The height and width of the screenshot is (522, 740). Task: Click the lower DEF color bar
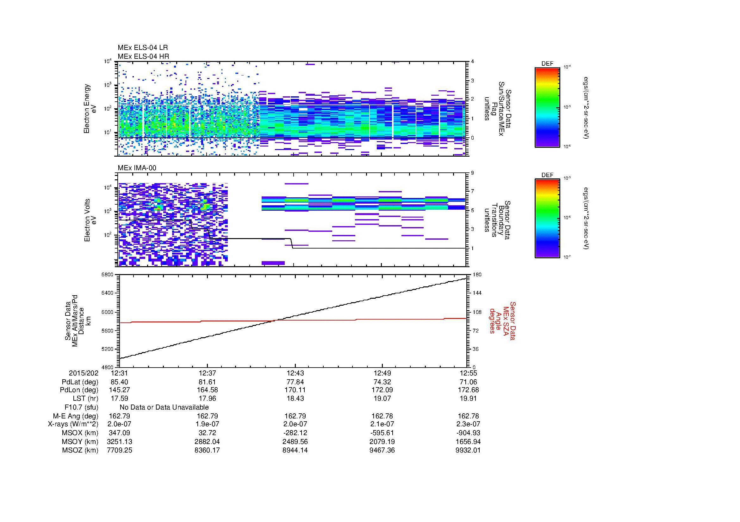pos(547,219)
